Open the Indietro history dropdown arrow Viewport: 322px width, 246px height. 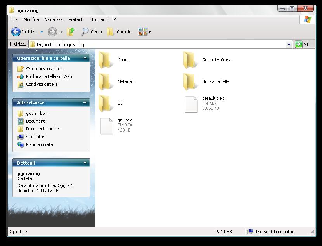click(42, 32)
